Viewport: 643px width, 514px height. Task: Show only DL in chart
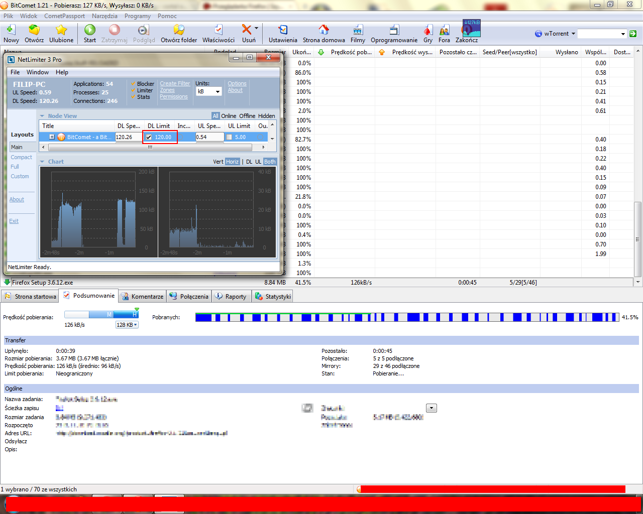[249, 162]
